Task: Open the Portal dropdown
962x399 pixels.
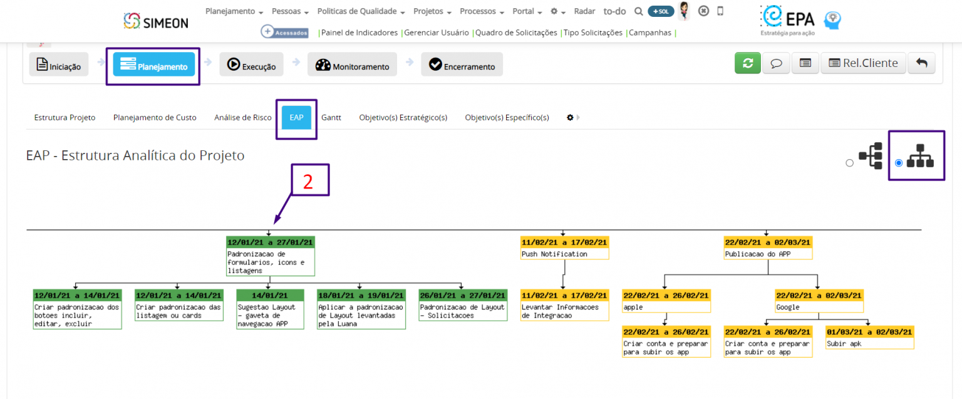Action: click(524, 11)
